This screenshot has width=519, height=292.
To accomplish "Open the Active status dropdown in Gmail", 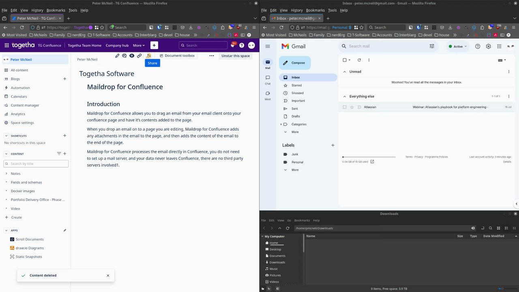I will [x=458, y=46].
